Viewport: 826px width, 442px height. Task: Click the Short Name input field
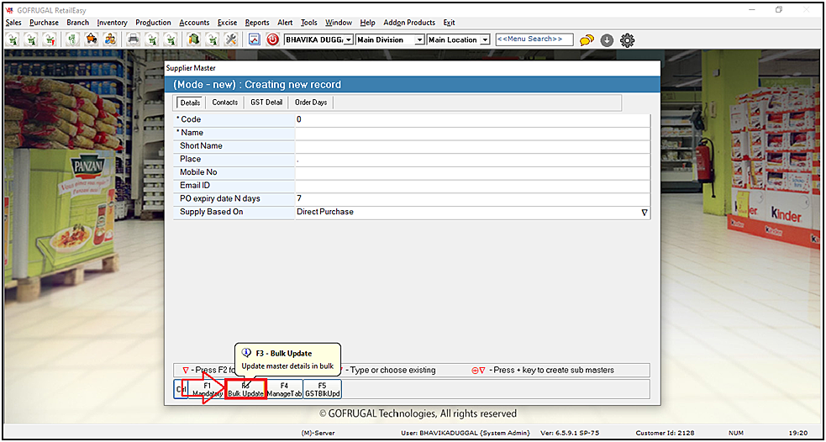click(472, 146)
